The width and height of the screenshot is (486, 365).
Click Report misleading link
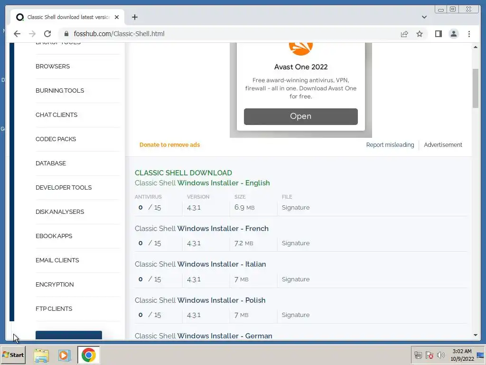point(390,144)
